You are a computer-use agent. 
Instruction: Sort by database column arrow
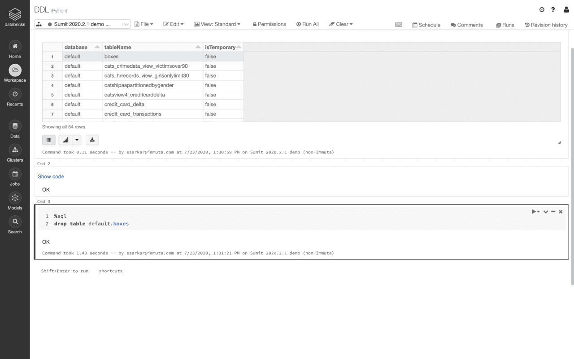(97, 47)
